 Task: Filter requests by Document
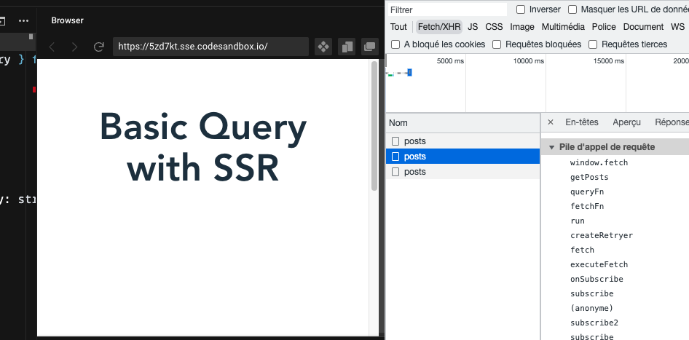click(643, 27)
